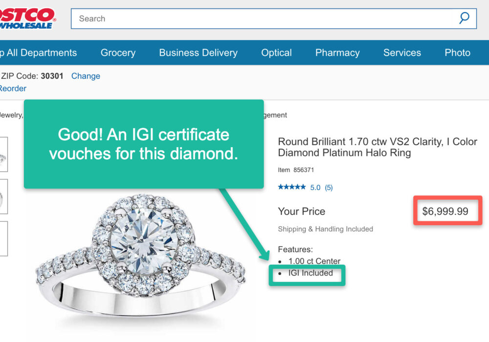Open the Business Delivery menu item
Image resolution: width=489 pixels, height=342 pixels.
[x=198, y=53]
